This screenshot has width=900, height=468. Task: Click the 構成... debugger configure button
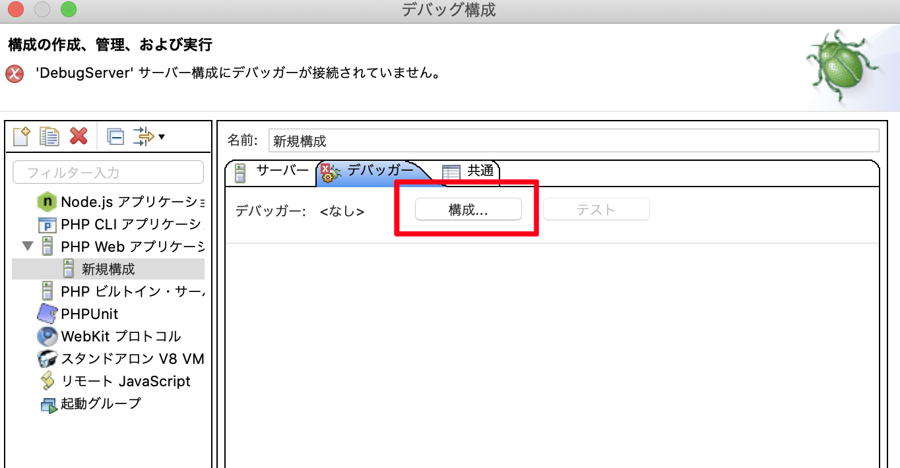tap(468, 210)
